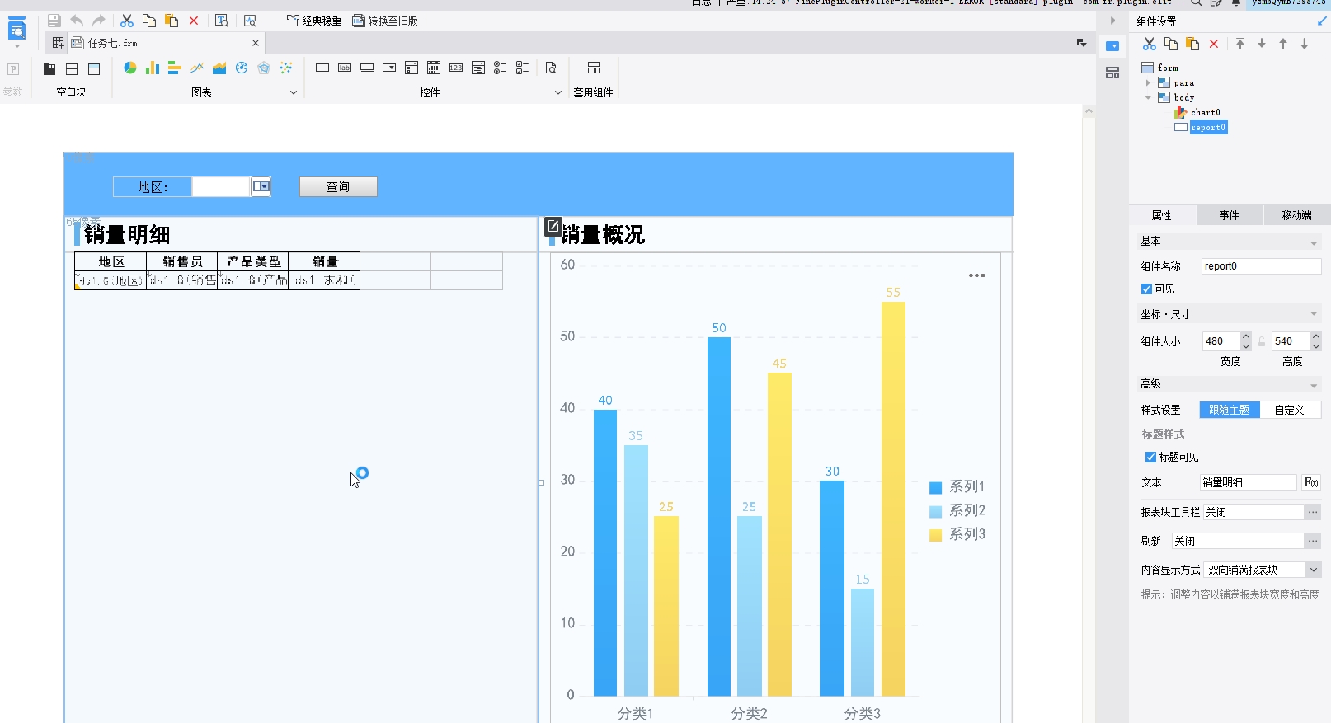1331x723 pixels.
Task: Select the column chart icon in toolbar
Action: pyautogui.click(x=153, y=68)
